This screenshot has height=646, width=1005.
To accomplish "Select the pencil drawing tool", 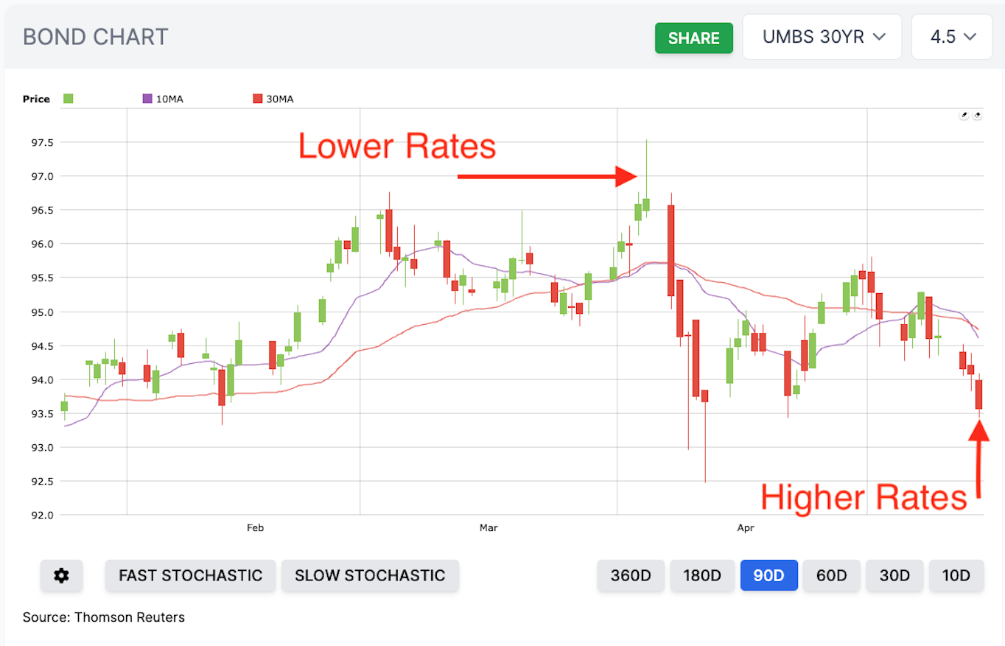I will pos(964,116).
